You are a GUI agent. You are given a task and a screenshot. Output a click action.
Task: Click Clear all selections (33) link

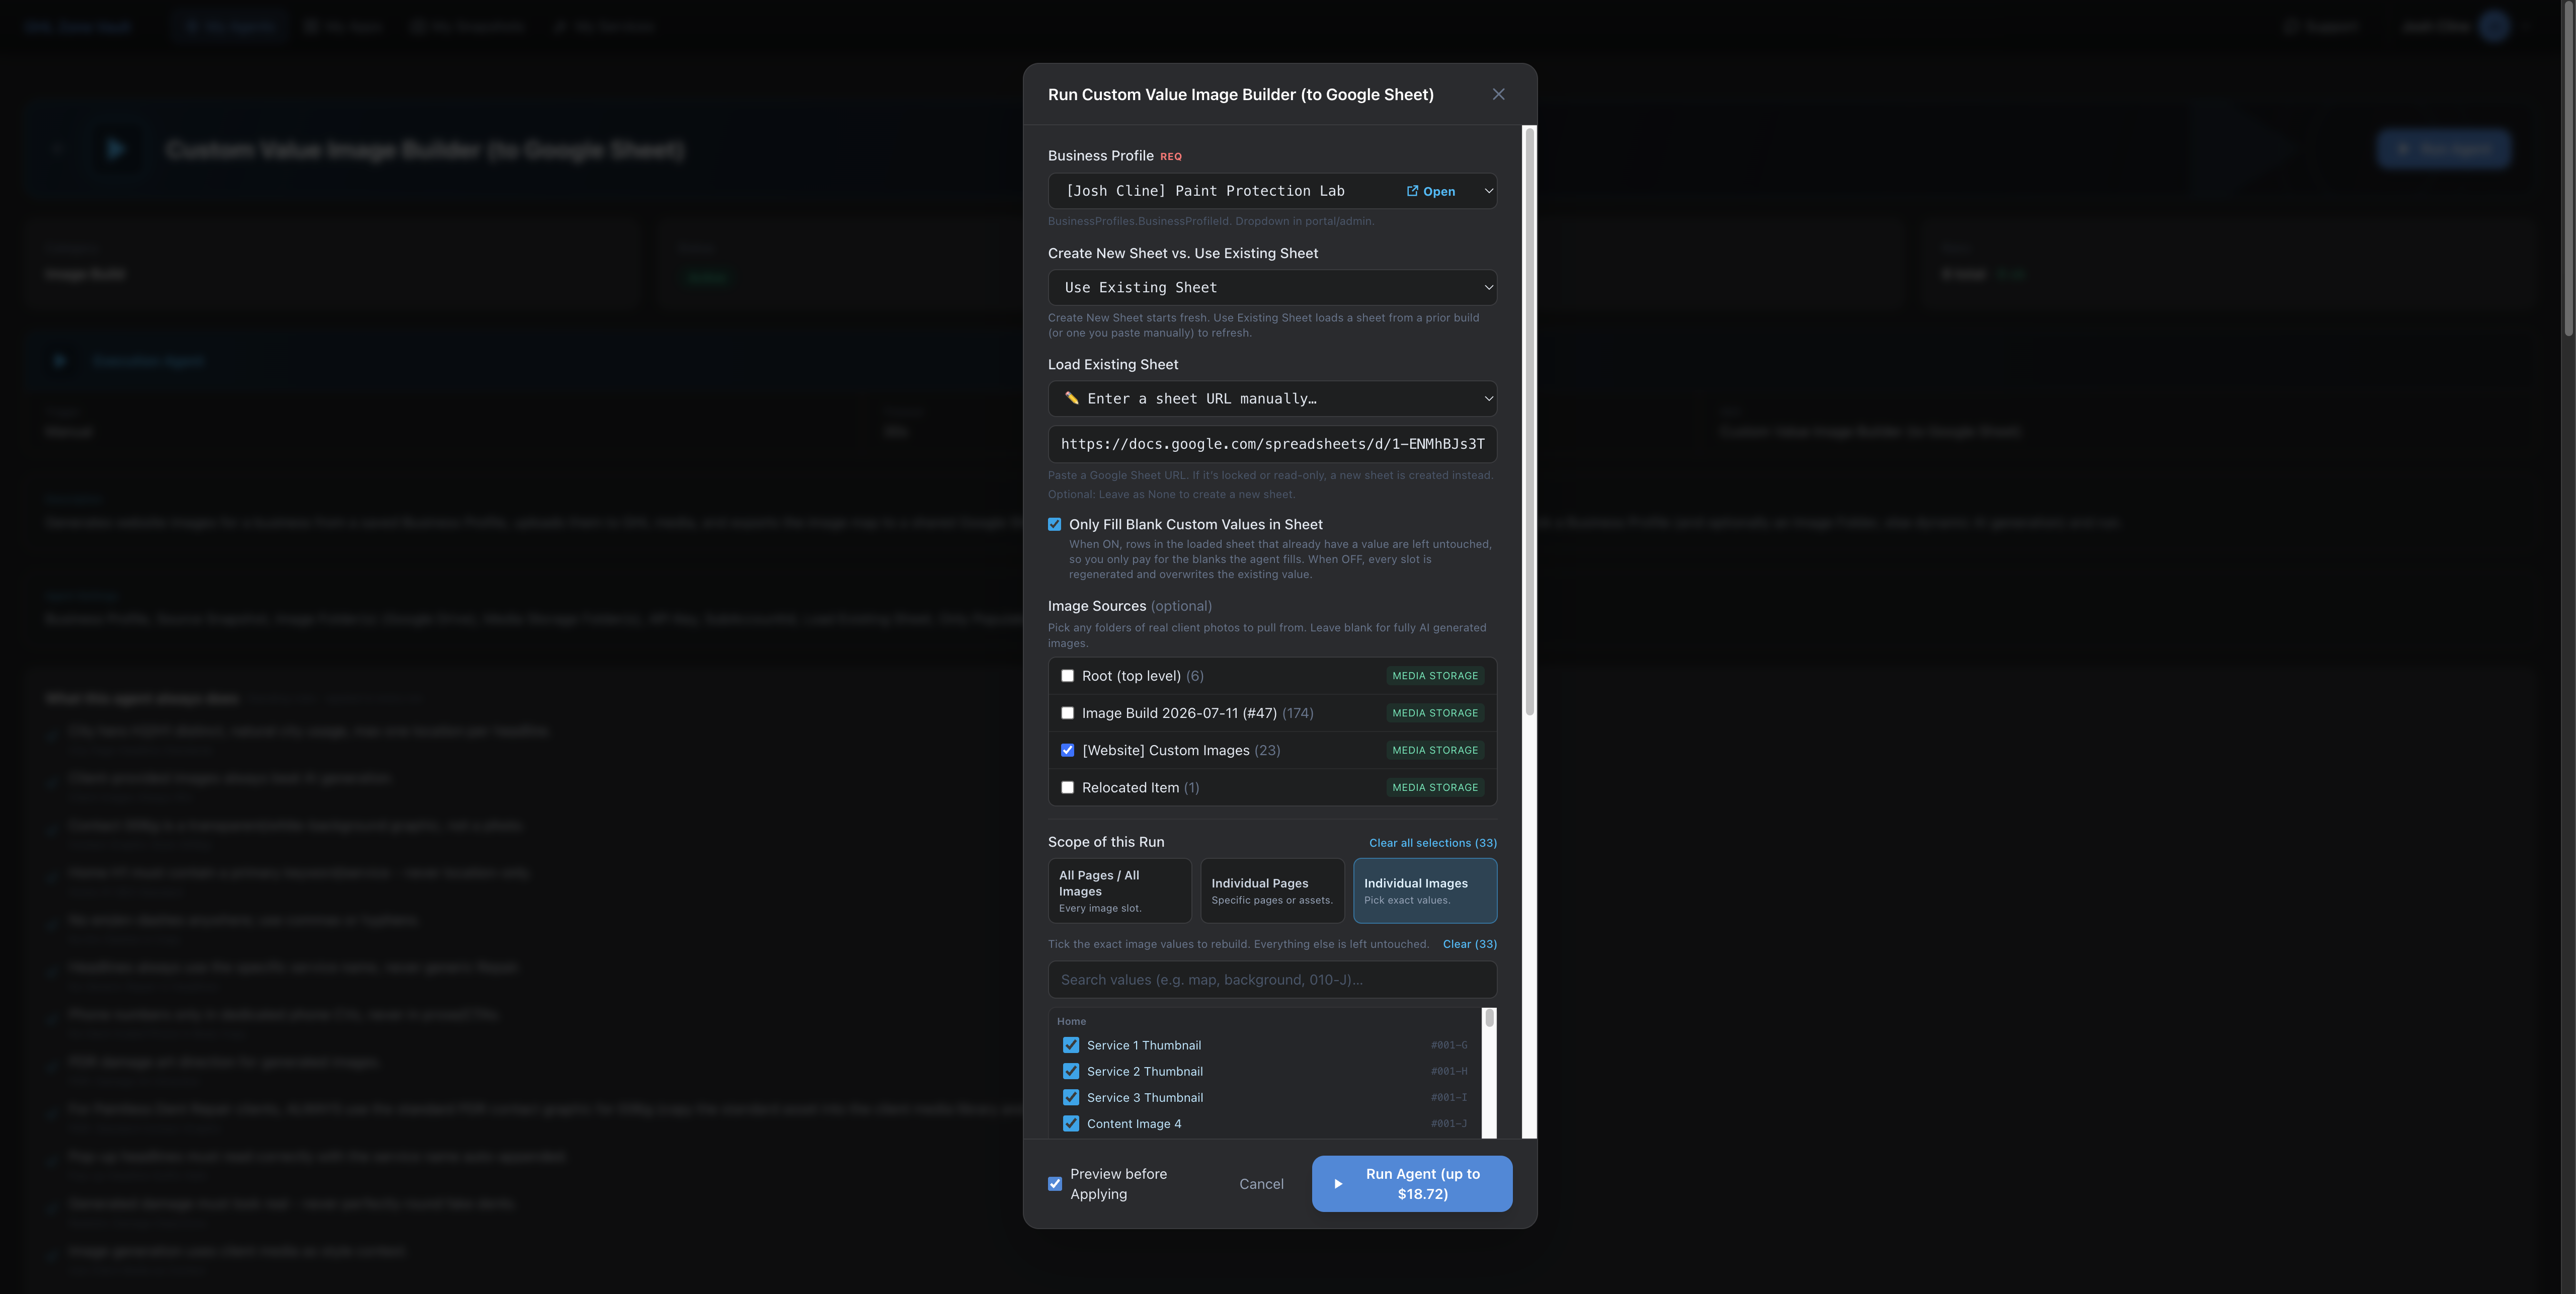coord(1432,843)
